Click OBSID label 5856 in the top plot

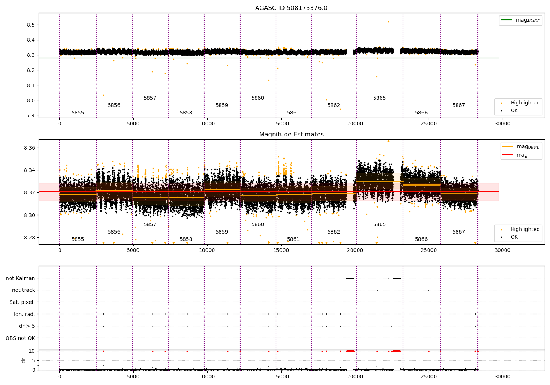[x=114, y=106]
